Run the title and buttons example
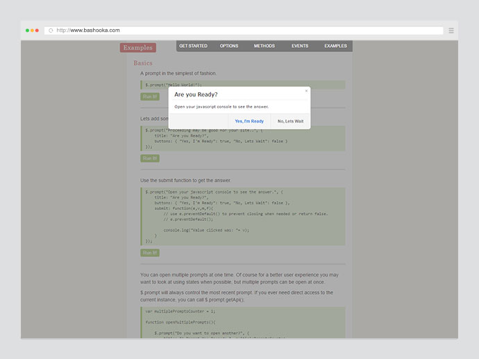This screenshot has height=359, width=479. pyautogui.click(x=150, y=158)
